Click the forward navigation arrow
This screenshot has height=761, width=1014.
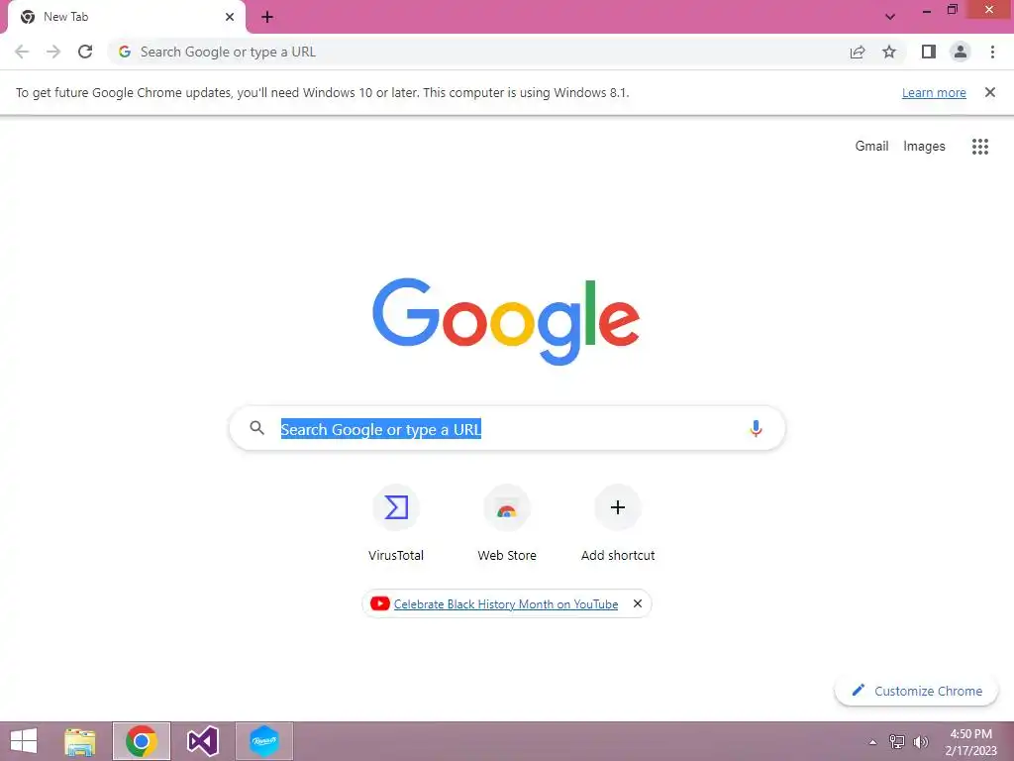(53, 52)
